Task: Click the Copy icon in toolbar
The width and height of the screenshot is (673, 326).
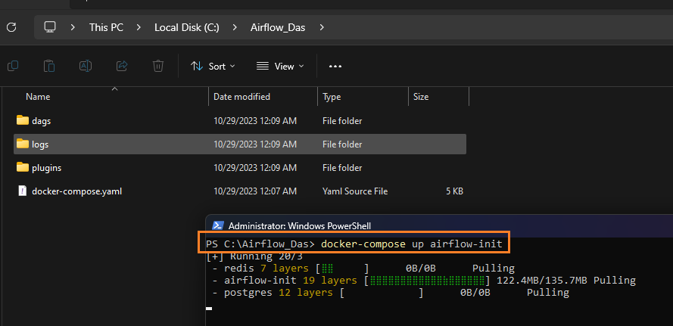Action: coord(13,66)
